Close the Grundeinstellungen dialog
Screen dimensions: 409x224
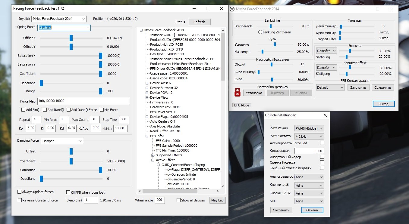coord(325,115)
